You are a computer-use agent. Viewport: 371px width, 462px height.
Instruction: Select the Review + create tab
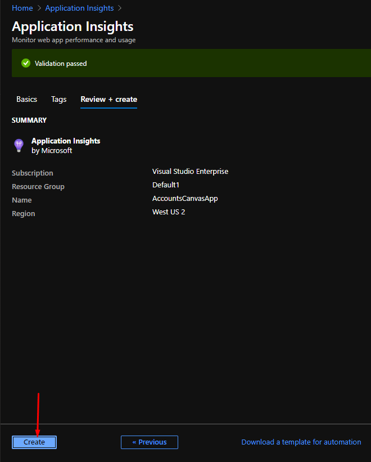108,100
